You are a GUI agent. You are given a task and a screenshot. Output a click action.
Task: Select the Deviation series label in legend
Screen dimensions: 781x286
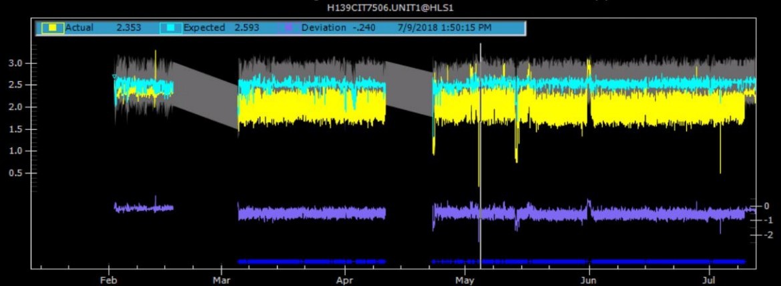click(324, 28)
